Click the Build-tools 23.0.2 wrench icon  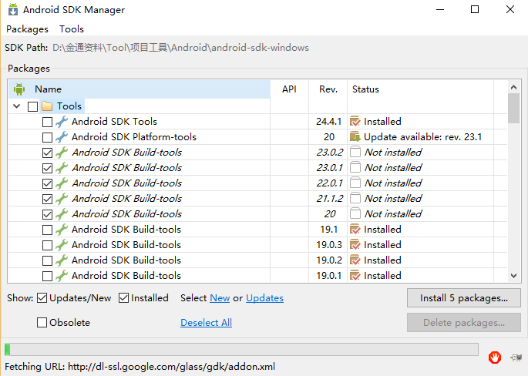pos(62,153)
